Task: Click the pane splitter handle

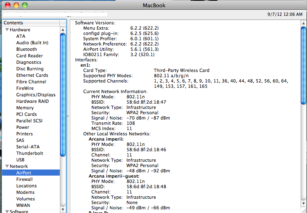Action: 68,116
